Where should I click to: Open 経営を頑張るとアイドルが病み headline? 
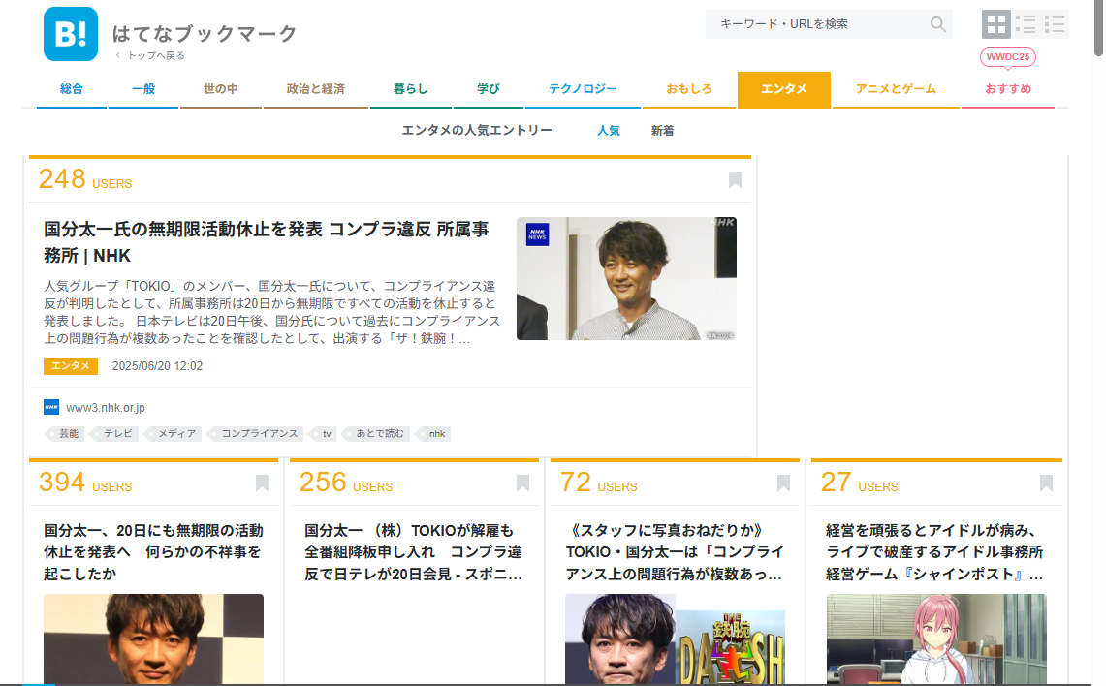935,552
